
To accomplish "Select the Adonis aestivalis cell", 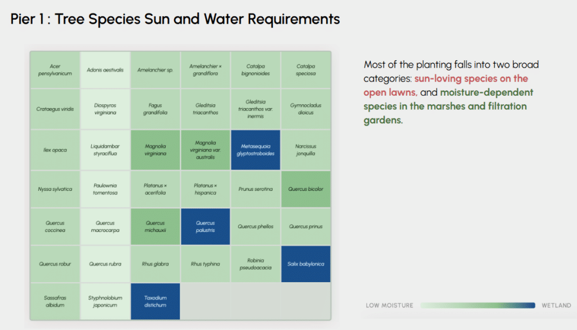I will (105, 70).
